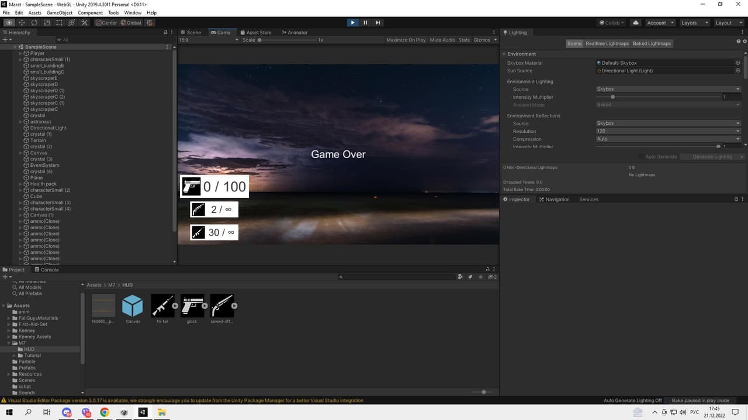Click the Play button

[352, 23]
